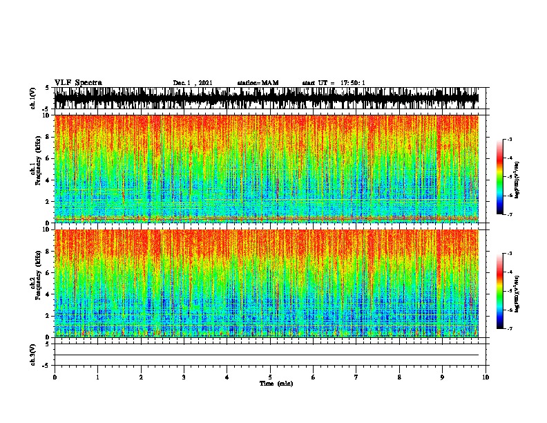Screen dimensions: 547x423
Task: Select time axis tick label "1"
Action: (97, 377)
